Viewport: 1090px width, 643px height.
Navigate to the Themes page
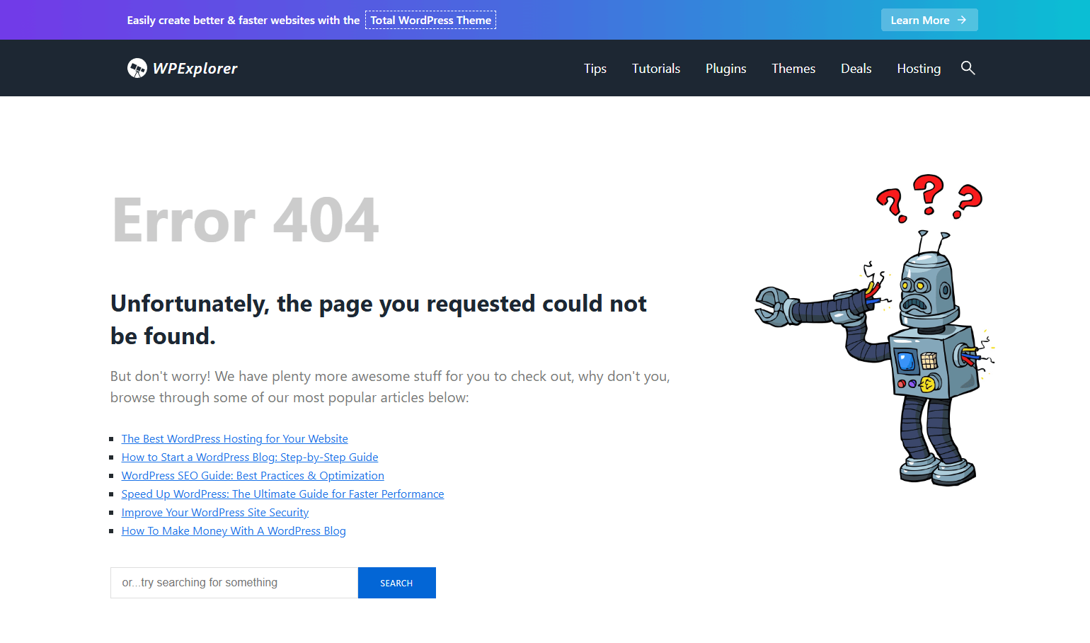coord(793,69)
